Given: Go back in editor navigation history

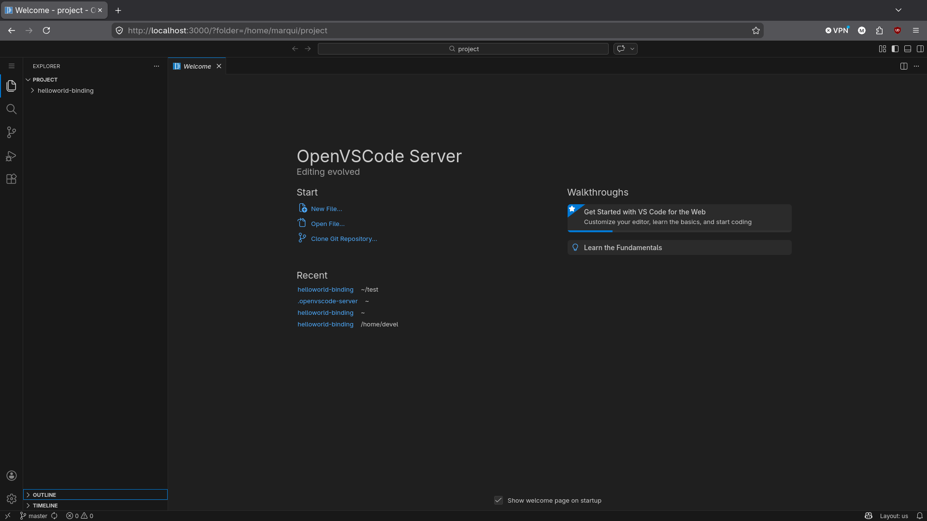Looking at the screenshot, I should [295, 49].
